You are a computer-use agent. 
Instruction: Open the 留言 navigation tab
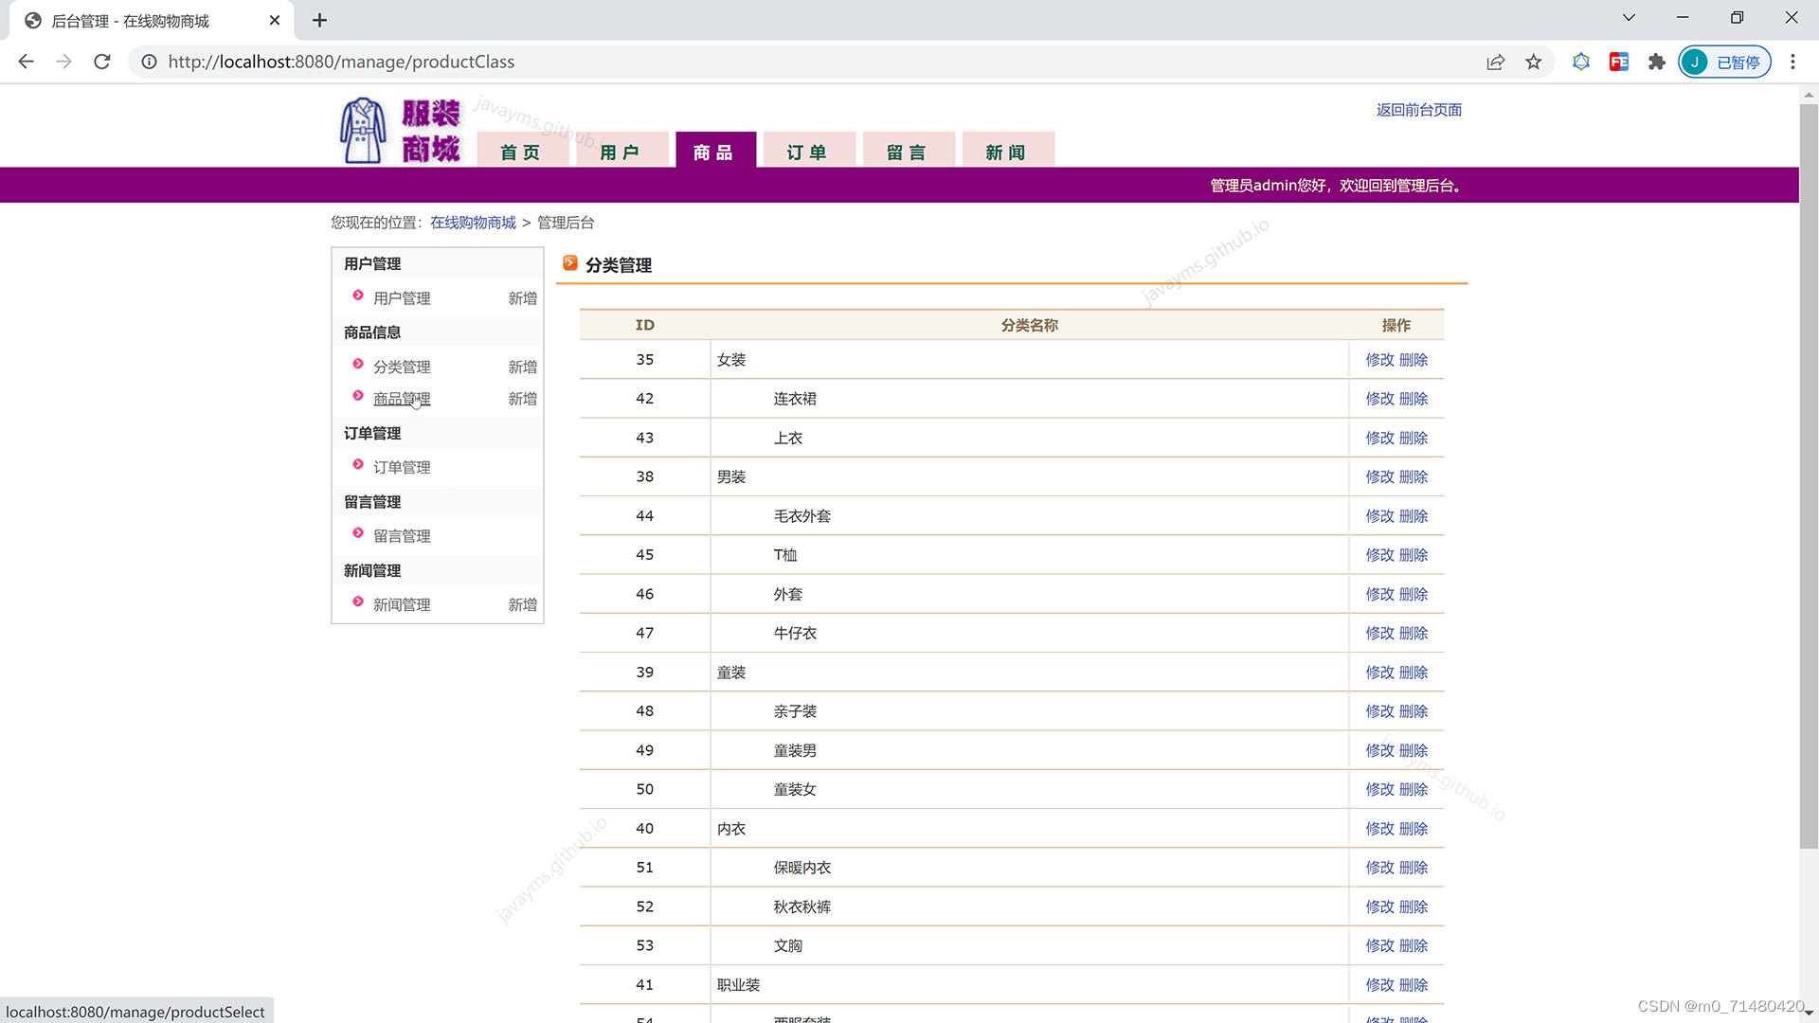tap(908, 152)
